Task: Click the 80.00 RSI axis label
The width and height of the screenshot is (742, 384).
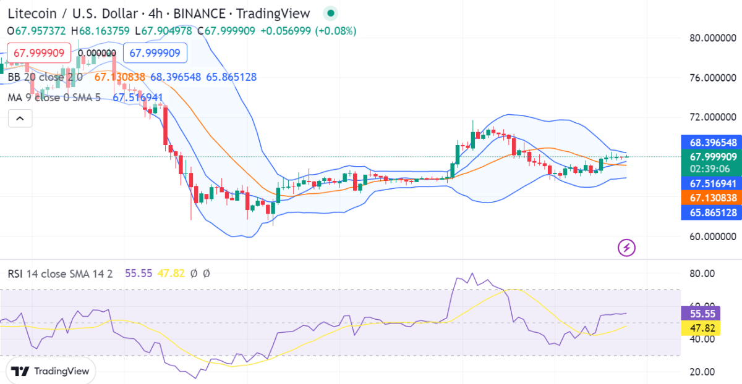Action: 703,273
